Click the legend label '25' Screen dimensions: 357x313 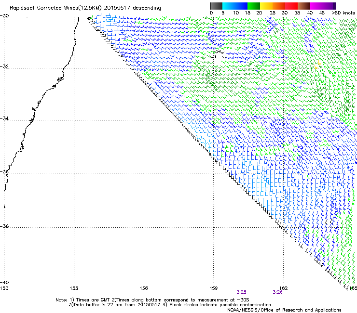pyautogui.click(x=272, y=13)
